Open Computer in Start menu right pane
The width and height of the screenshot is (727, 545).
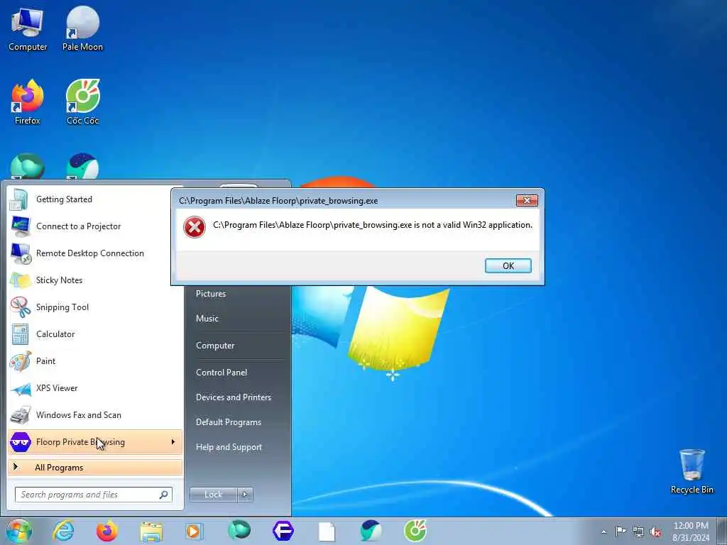tap(215, 346)
